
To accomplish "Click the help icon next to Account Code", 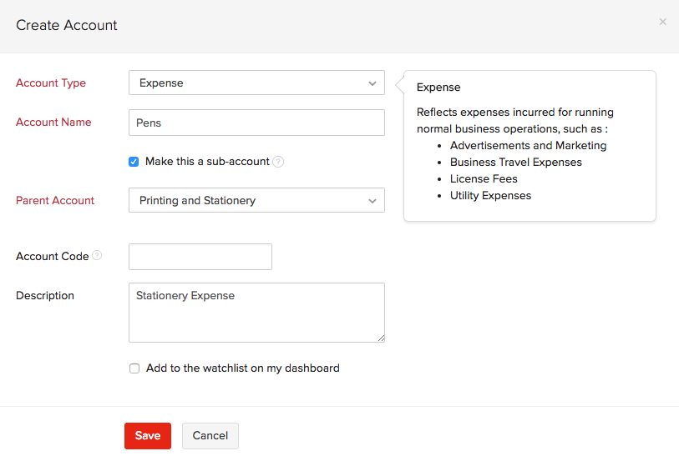I will [97, 256].
